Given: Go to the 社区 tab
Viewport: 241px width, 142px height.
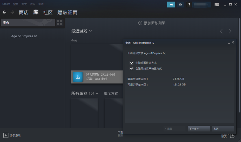Looking at the screenshot, I should pos(48,12).
